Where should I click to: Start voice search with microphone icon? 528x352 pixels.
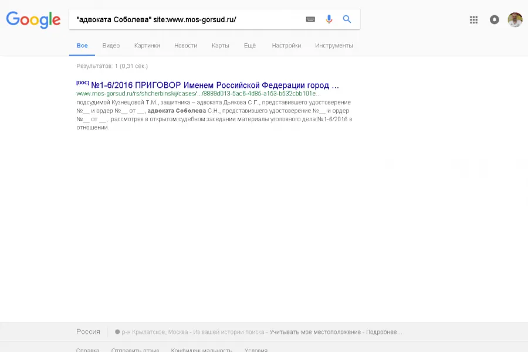329,19
